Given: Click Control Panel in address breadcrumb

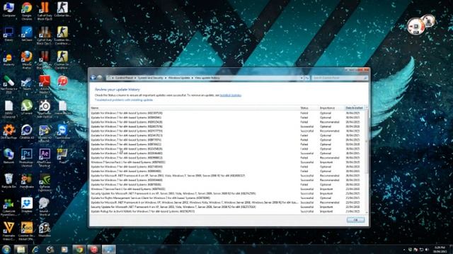Looking at the screenshot, I should pyautogui.click(x=124, y=78).
